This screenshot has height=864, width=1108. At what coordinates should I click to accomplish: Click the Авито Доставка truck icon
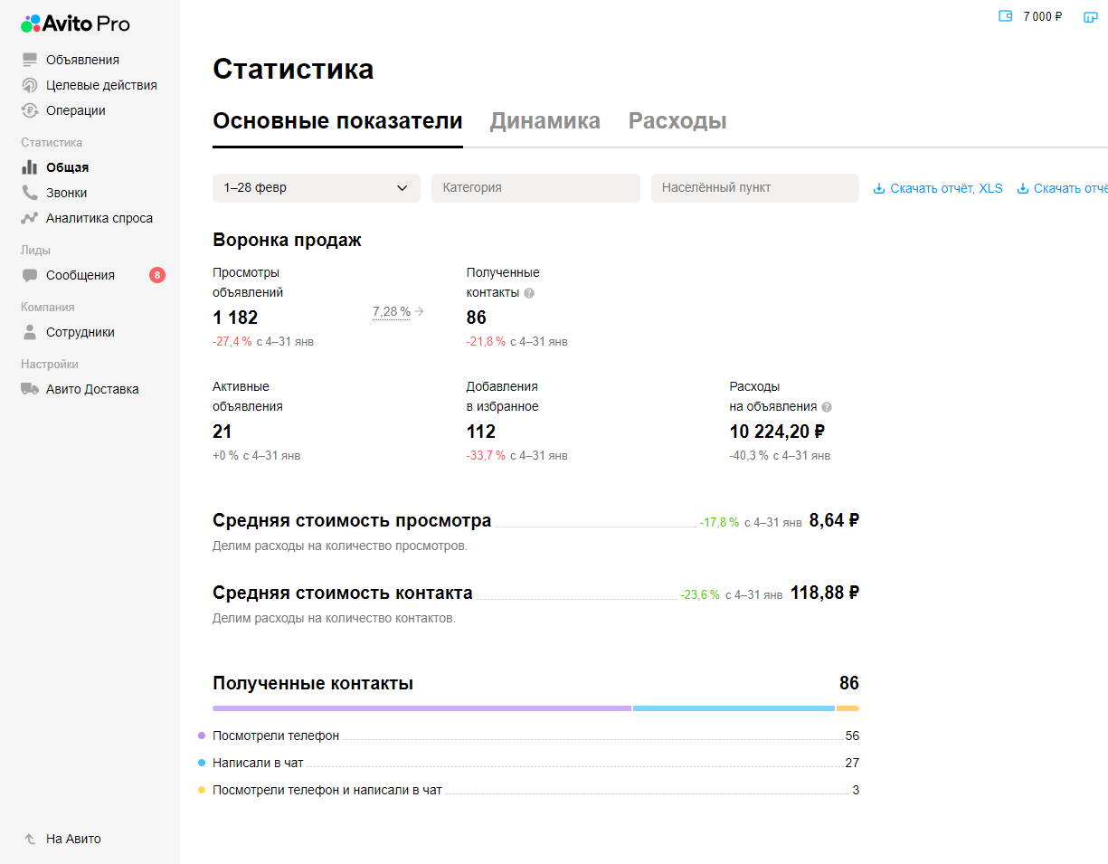pos(30,389)
